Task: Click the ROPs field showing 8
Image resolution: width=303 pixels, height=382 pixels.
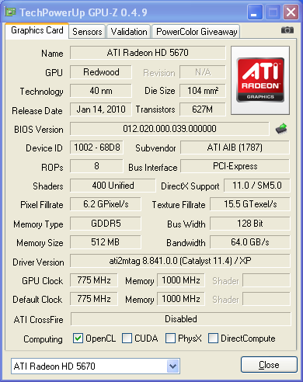Action: [x=96, y=166]
